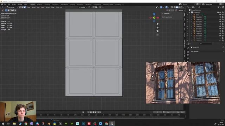Viewport: 225px width, 126px height.
Task: Select Cube.003 in outliner
Action: 199,22
